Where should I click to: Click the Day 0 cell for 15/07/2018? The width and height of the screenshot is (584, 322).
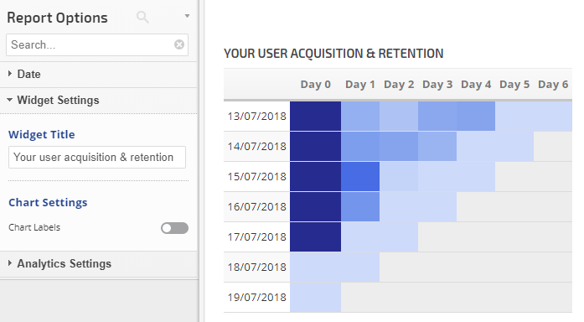[x=316, y=176]
